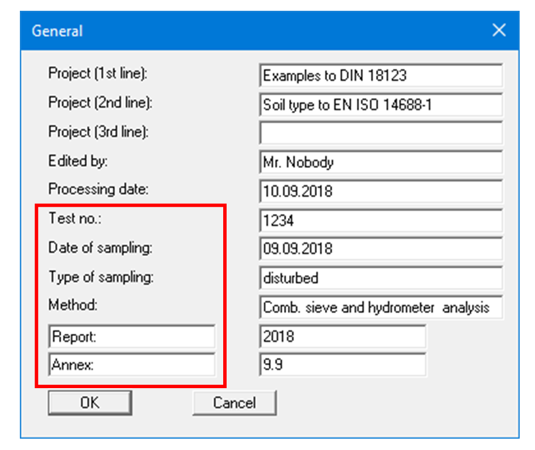Screen dimensions: 535x450
Task: Click the Date of sampling field 09.09.2018
Action: click(x=381, y=249)
